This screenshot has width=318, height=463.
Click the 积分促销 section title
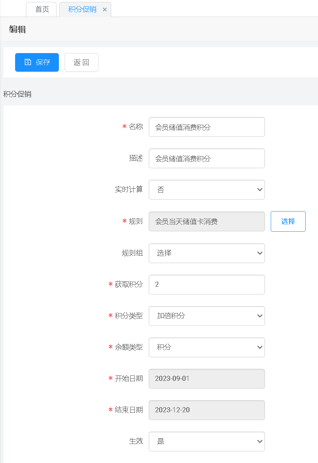(17, 94)
